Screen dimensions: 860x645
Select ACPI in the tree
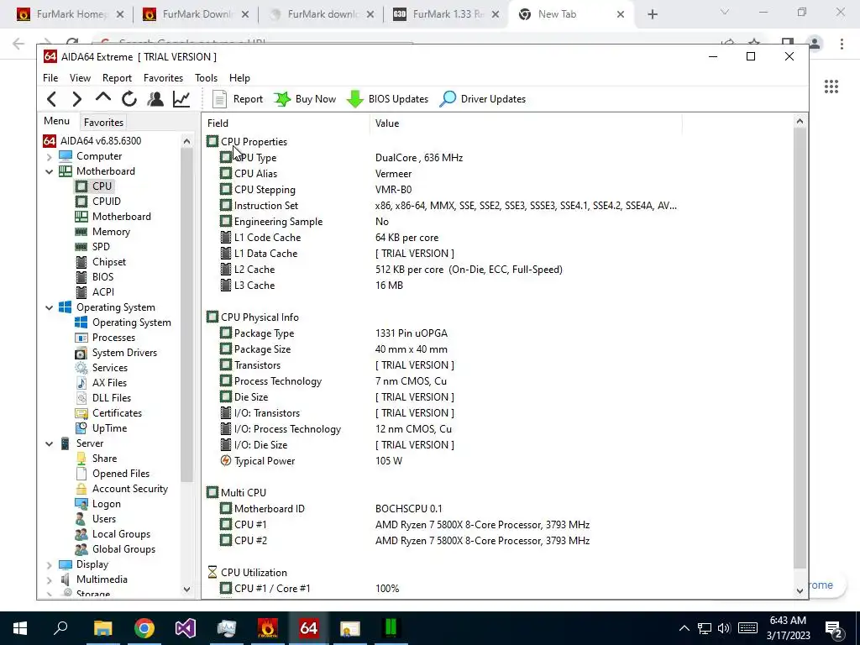pyautogui.click(x=103, y=291)
